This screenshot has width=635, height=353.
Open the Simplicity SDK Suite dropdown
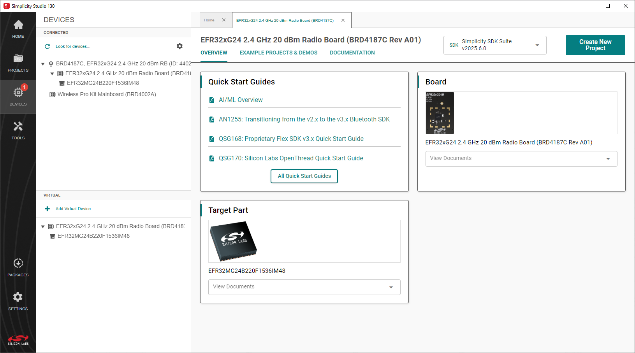pos(495,45)
